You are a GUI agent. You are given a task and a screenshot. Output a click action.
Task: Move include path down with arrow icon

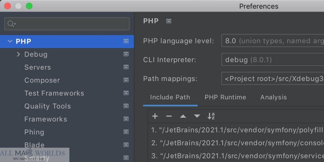(197, 116)
